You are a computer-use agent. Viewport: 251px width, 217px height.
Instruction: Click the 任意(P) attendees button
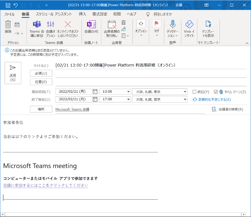(x=41, y=82)
